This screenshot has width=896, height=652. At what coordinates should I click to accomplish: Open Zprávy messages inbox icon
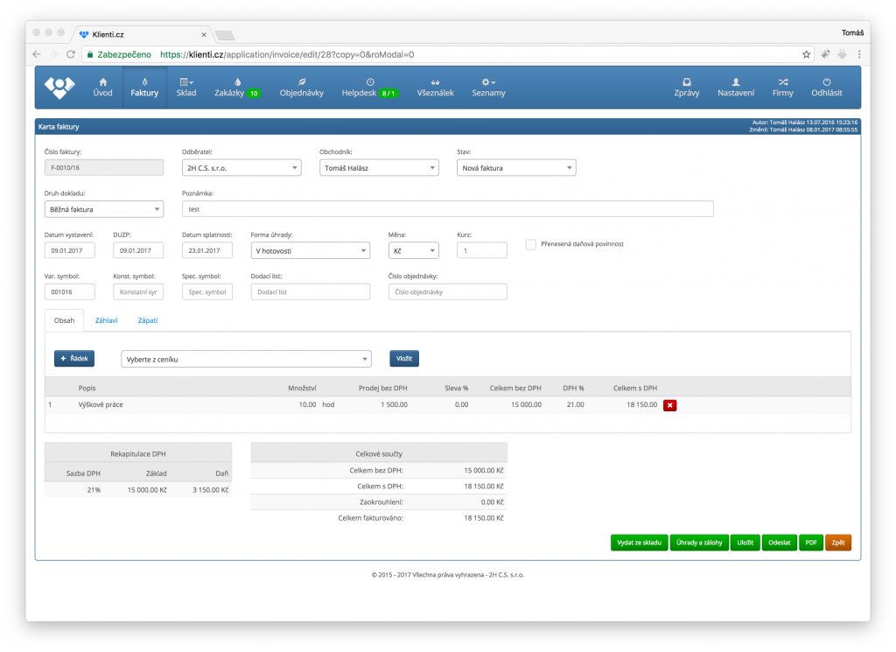coord(686,81)
